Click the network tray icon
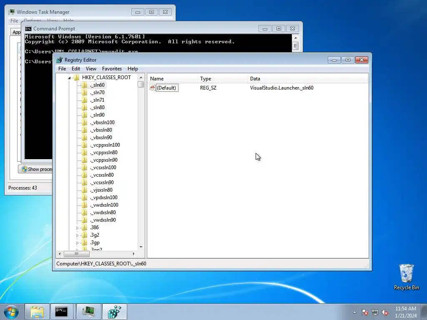Screen dimensions: 427x320 tap(375, 312)
